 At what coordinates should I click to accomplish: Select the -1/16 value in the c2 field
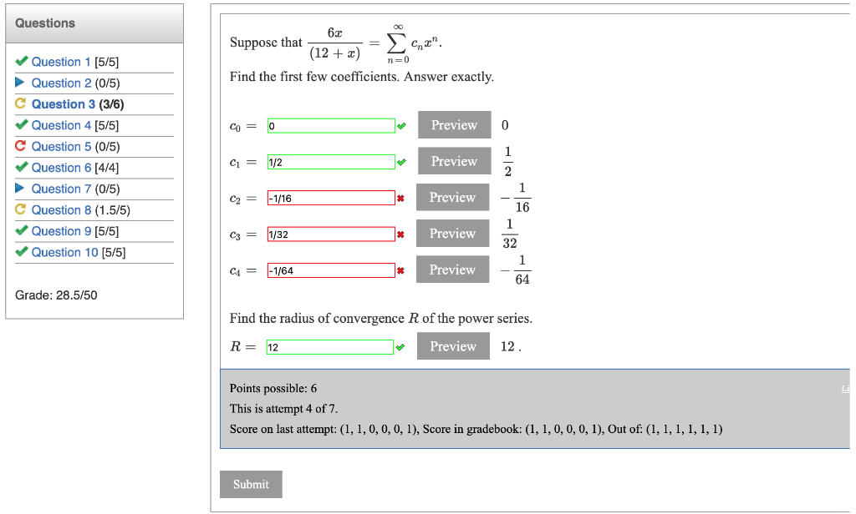tap(329, 198)
